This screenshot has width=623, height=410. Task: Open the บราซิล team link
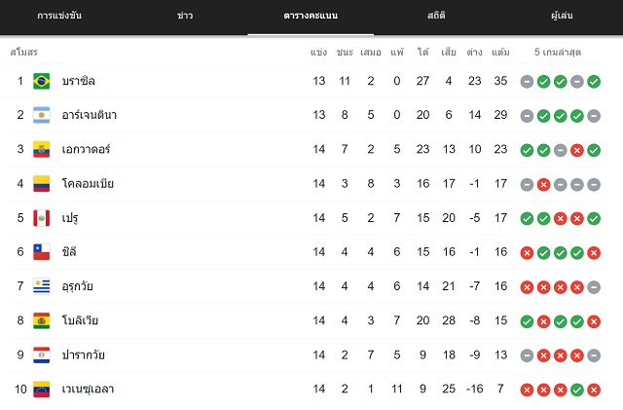(78, 81)
